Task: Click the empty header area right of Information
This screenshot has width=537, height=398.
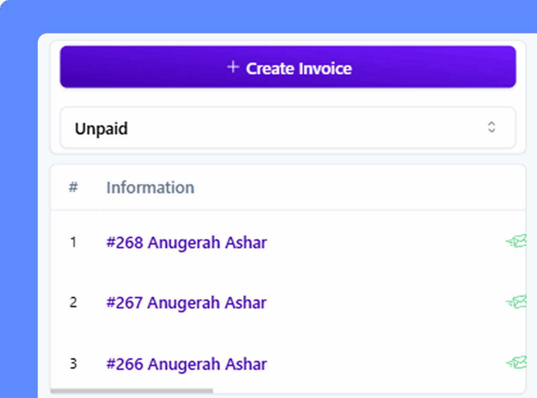Action: pos(357,187)
